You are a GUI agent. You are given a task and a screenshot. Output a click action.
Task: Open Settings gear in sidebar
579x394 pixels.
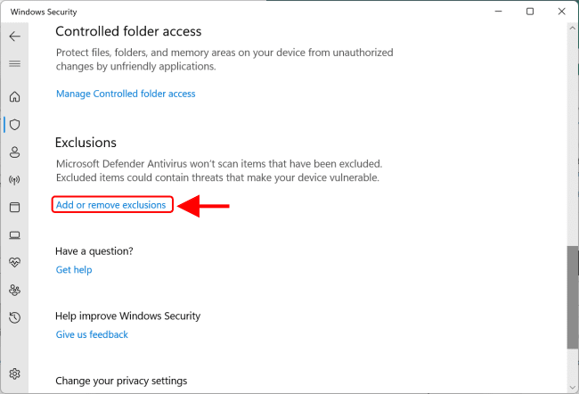pos(14,373)
